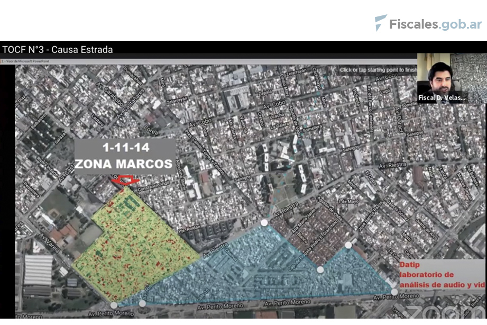Click the Fiscales.gob.ar flag emblem
Image resolution: width=487 pixels, height=325 pixels.
pos(380,23)
